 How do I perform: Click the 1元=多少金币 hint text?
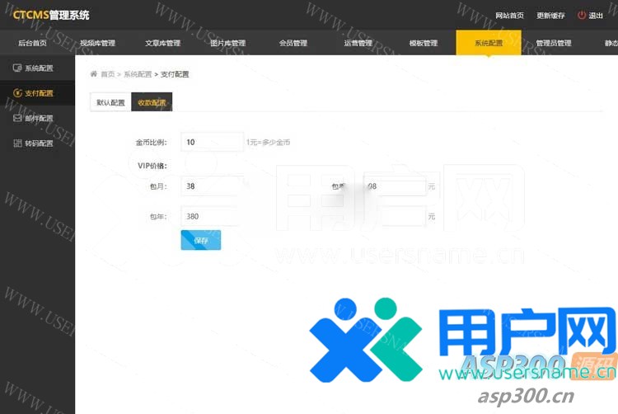[269, 143]
